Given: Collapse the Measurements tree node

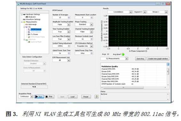Looking at the screenshot, I should 22,22.
